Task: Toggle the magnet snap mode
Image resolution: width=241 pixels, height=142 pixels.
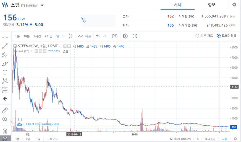Action: point(5,131)
